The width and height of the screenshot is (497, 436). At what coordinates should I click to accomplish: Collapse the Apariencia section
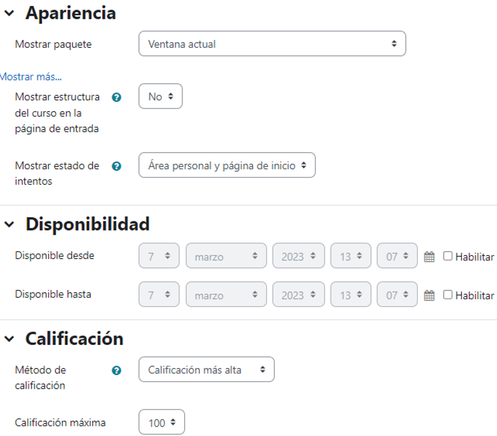click(8, 13)
